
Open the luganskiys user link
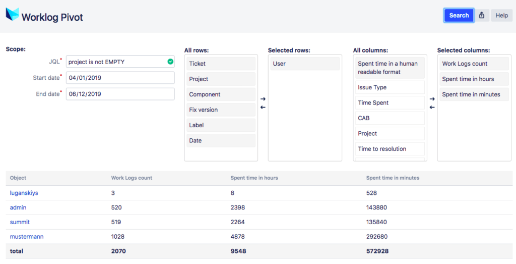pyautogui.click(x=24, y=193)
